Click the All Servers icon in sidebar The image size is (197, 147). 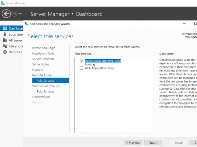tap(5, 40)
